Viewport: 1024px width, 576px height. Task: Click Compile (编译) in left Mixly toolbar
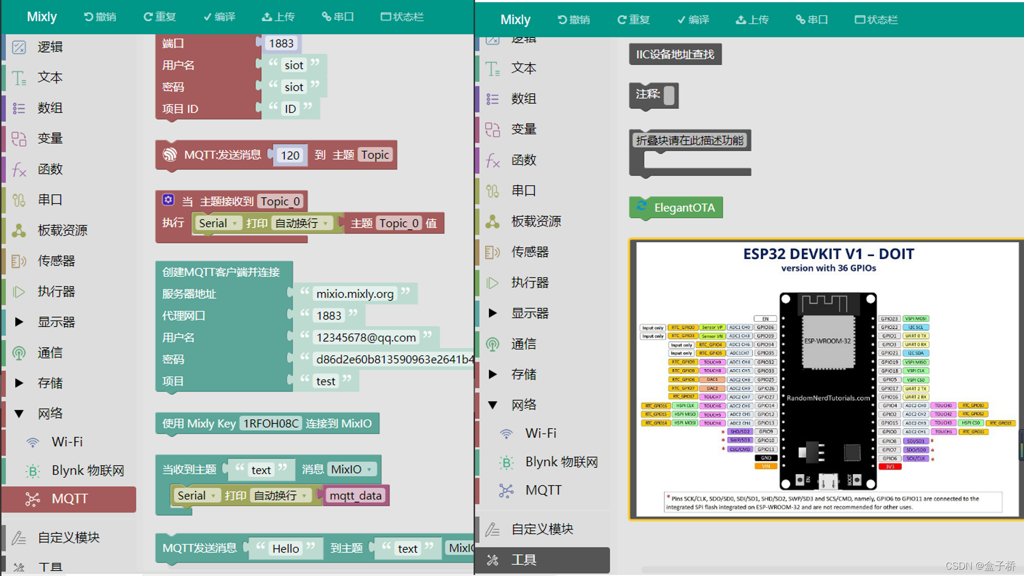click(219, 17)
